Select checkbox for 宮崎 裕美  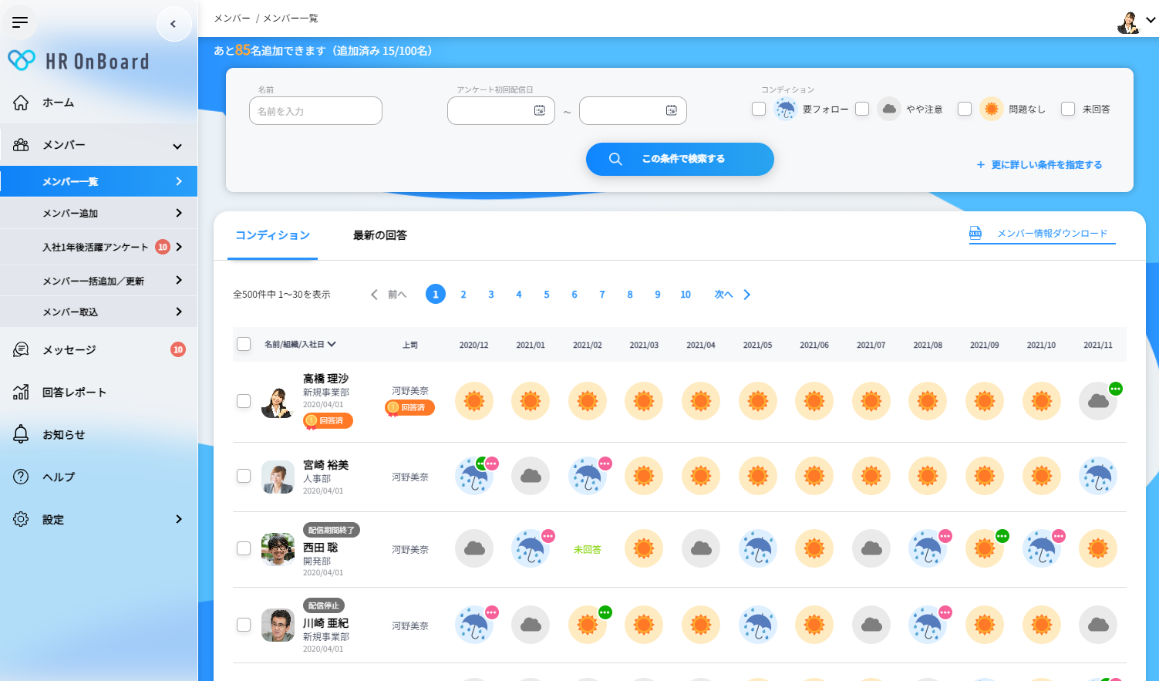[244, 476]
